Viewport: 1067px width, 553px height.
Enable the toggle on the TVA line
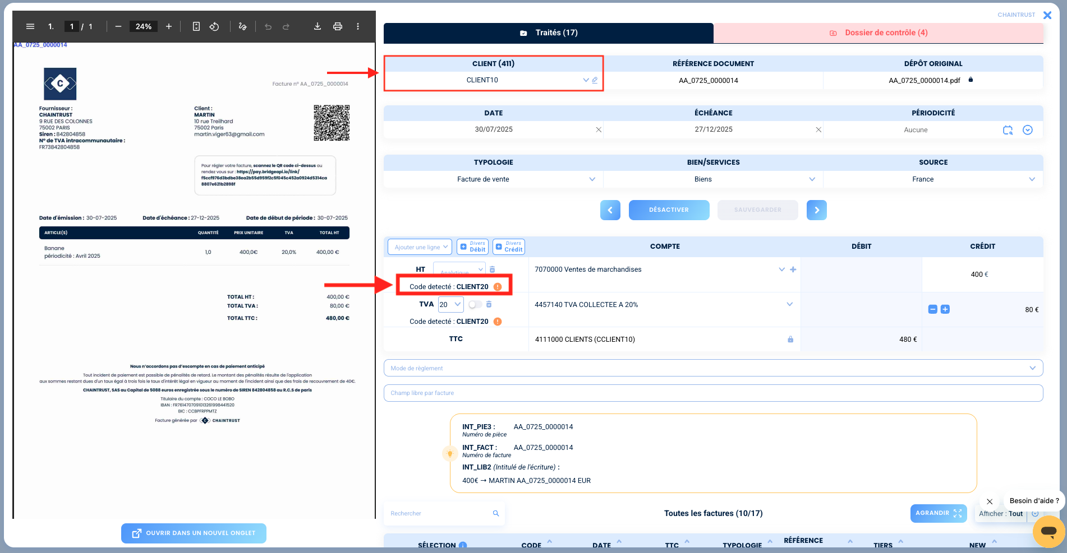pos(475,304)
